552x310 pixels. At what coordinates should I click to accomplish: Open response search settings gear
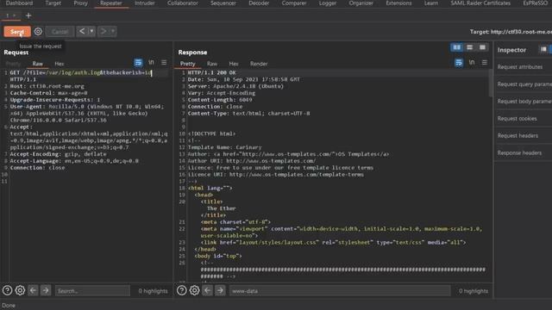pos(194,290)
